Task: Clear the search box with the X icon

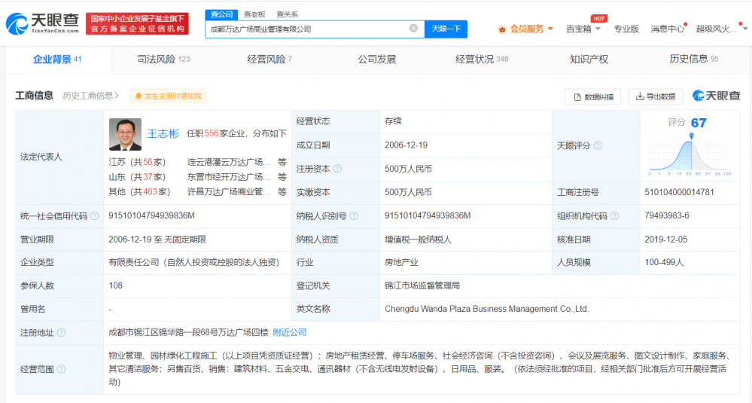Action: point(413,29)
